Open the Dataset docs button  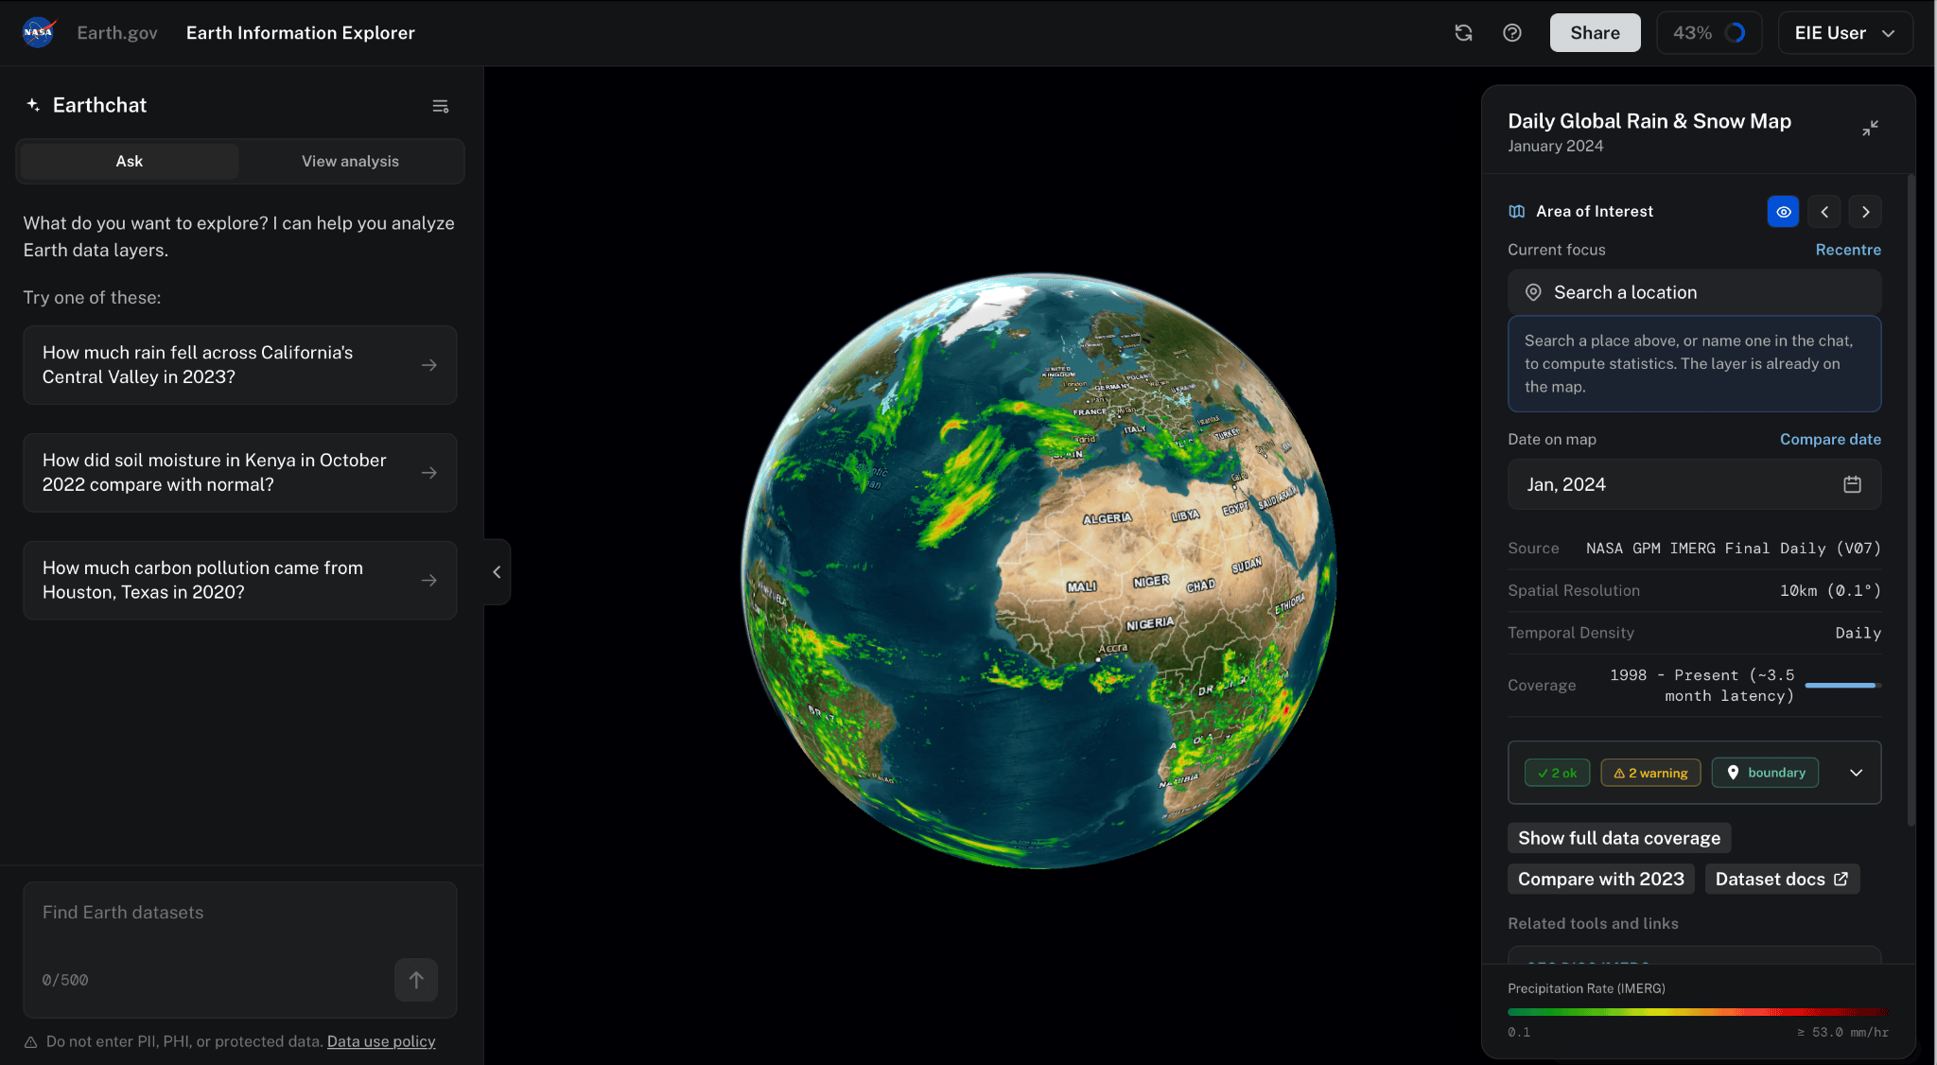click(x=1782, y=879)
